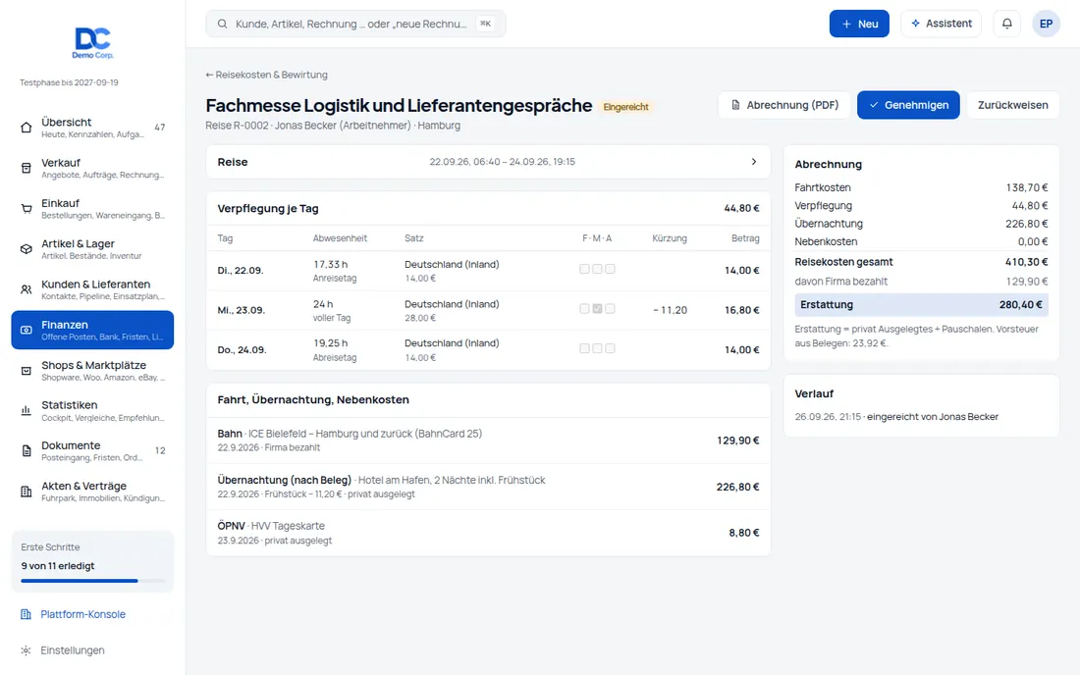1080x675 pixels.
Task: Click the Statistiken bar chart icon
Action: coord(27,411)
